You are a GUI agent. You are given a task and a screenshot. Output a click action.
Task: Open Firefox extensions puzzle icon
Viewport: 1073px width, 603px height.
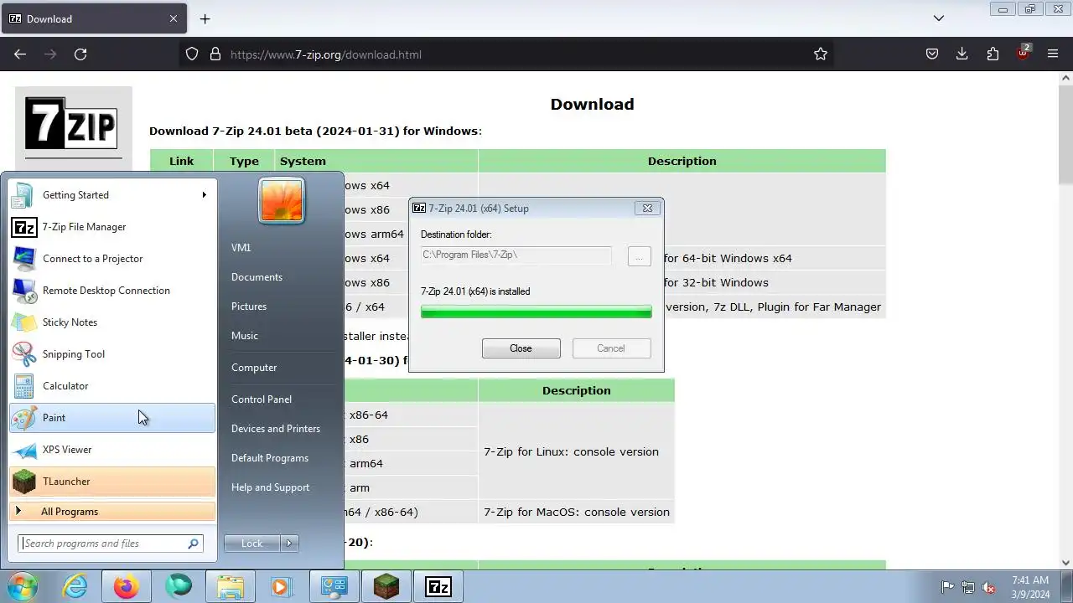pyautogui.click(x=993, y=54)
